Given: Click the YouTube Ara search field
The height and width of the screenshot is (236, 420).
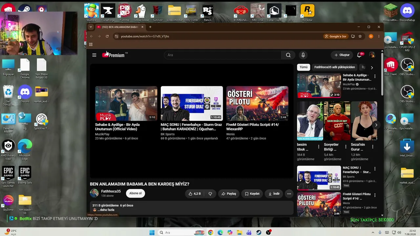Looking at the screenshot, I should pyautogui.click(x=222, y=55).
